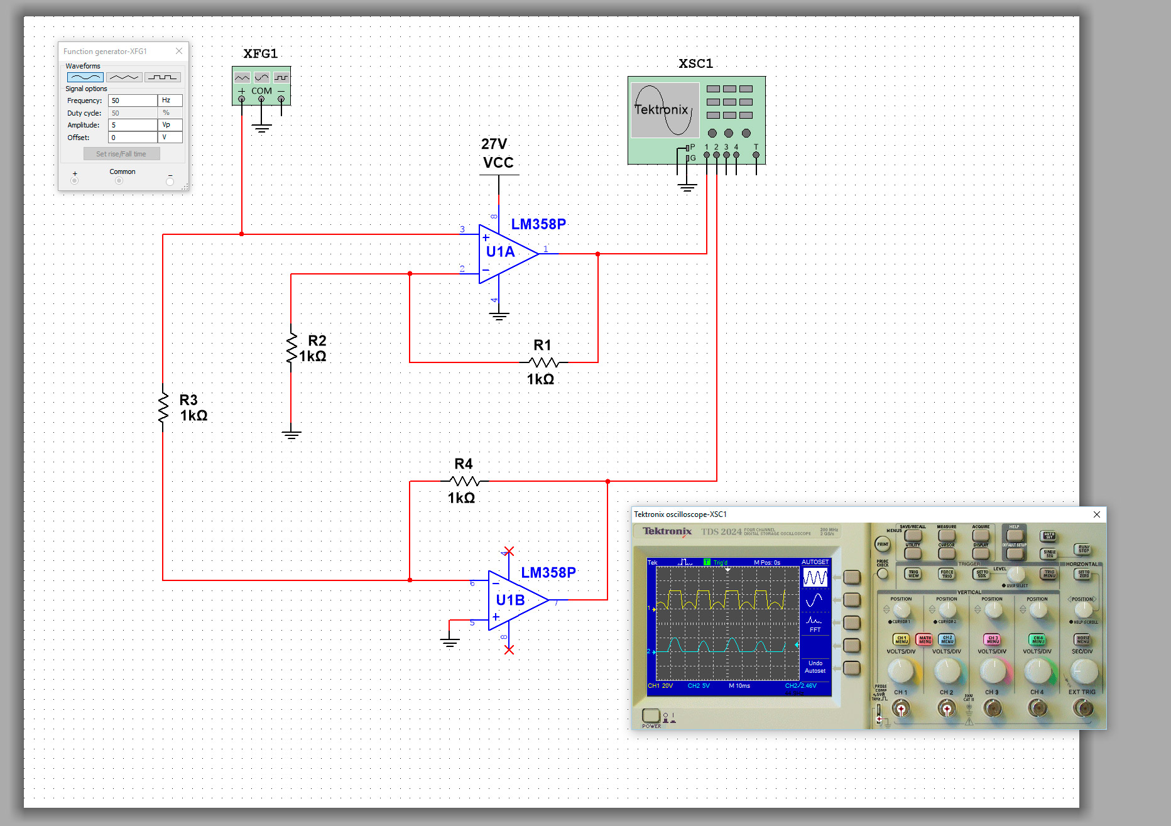The width and height of the screenshot is (1171, 826).
Task: Open the SAVE/RECALL menu on the oscilloscope
Action: (x=913, y=535)
